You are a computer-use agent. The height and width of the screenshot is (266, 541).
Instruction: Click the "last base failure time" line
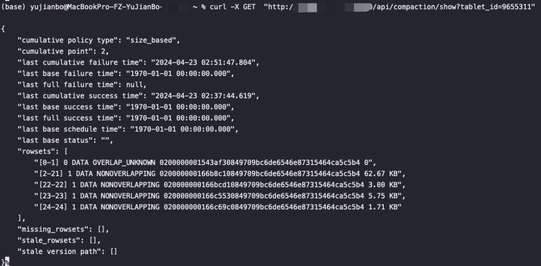[126, 73]
